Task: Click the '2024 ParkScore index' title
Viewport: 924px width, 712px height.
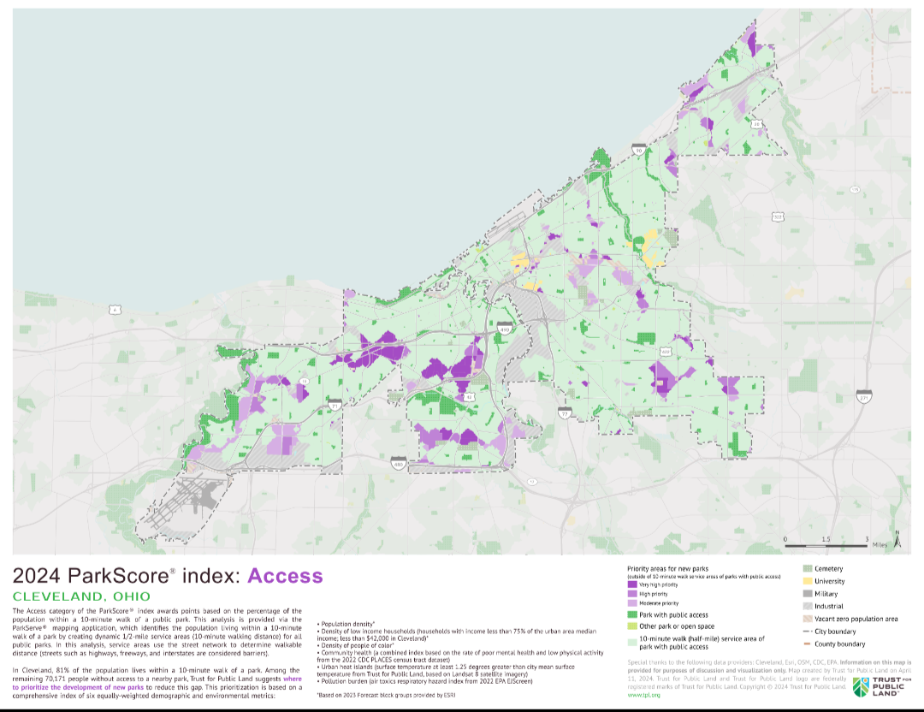Action: pyautogui.click(x=126, y=575)
